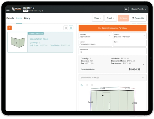Click the black square marker on the door panel
This screenshot has width=154, height=119.
(x=103, y=96)
